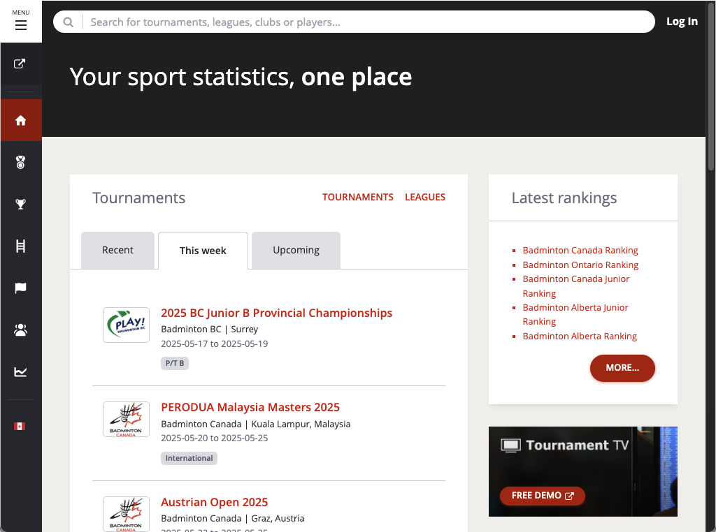The height and width of the screenshot is (532, 716).
Task: Click the Tournament TV banner title
Action: (x=565, y=445)
